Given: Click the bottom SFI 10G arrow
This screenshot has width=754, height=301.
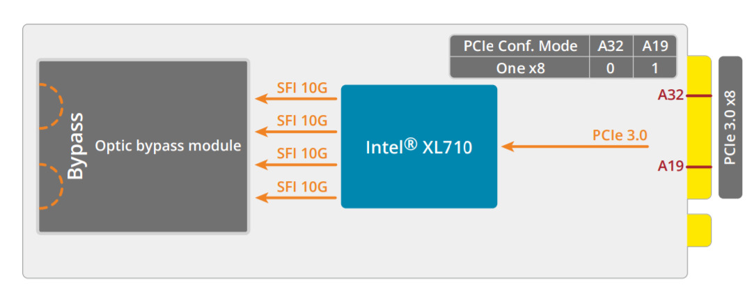Looking at the screenshot, I should [x=296, y=197].
